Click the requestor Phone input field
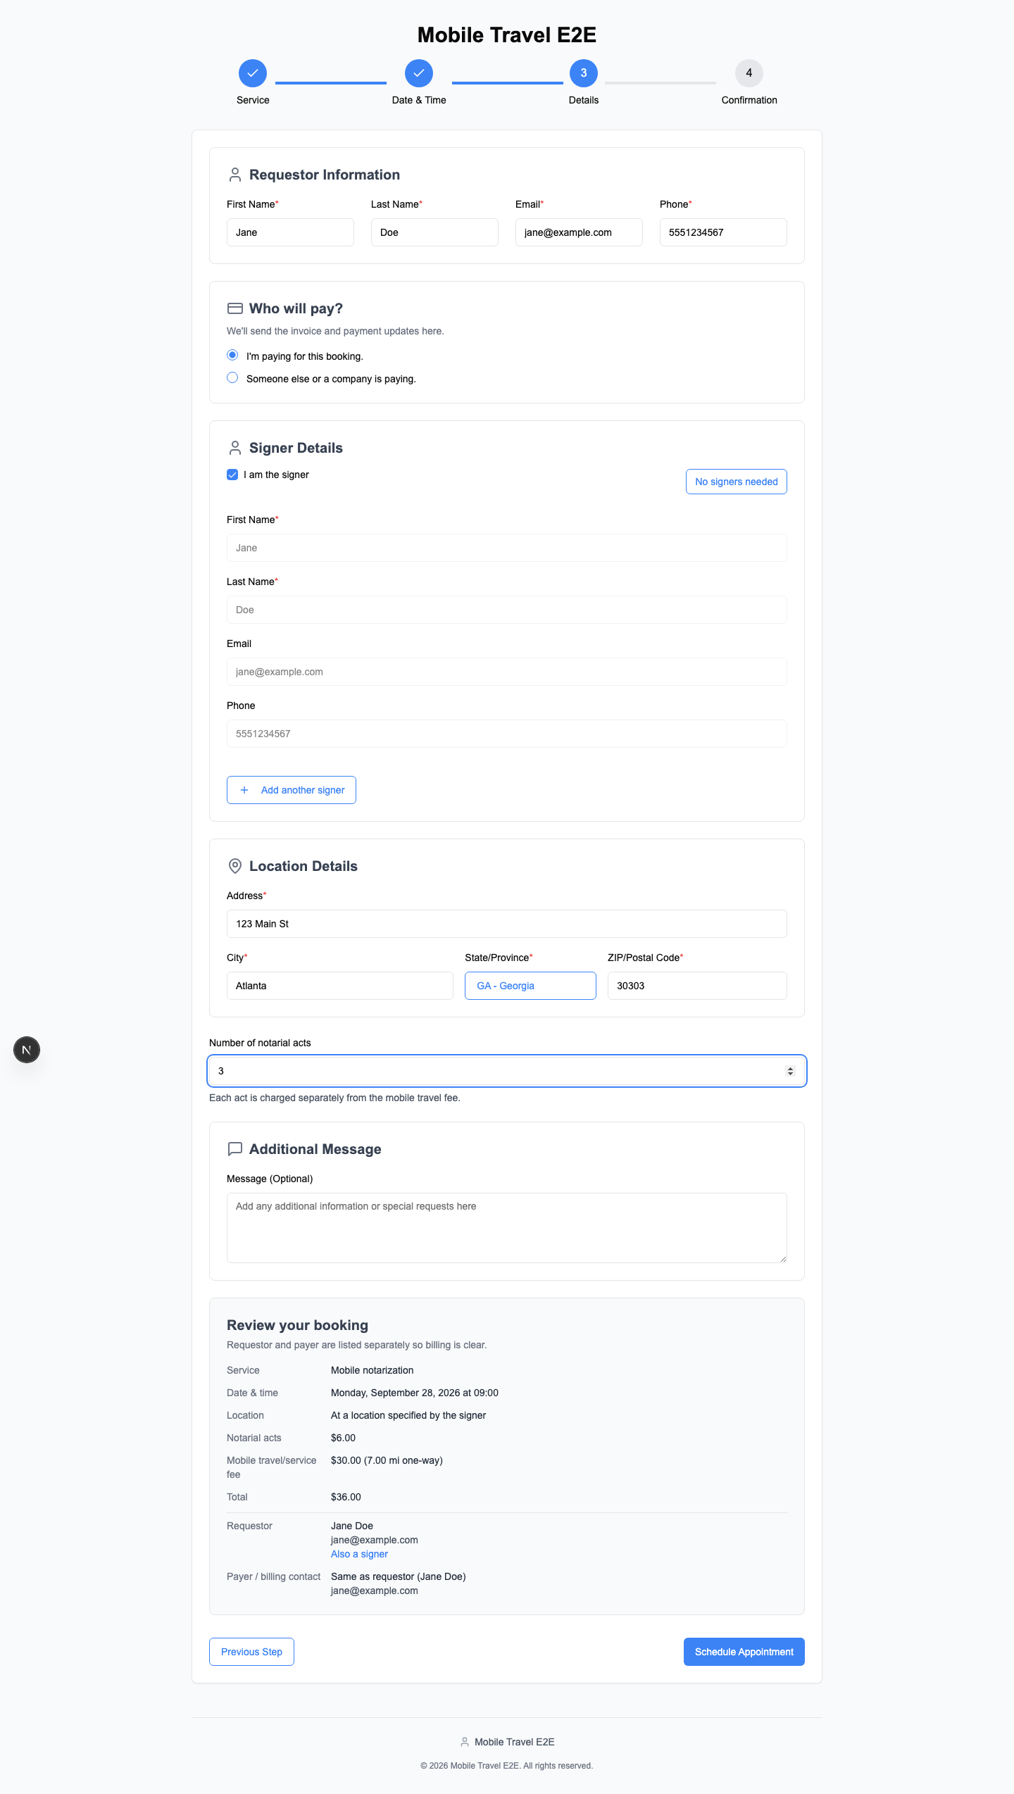 (x=723, y=232)
